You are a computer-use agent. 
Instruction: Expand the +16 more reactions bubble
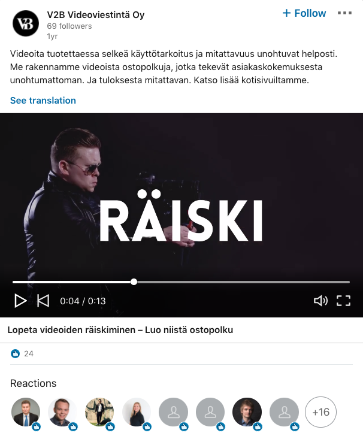pos(320,412)
